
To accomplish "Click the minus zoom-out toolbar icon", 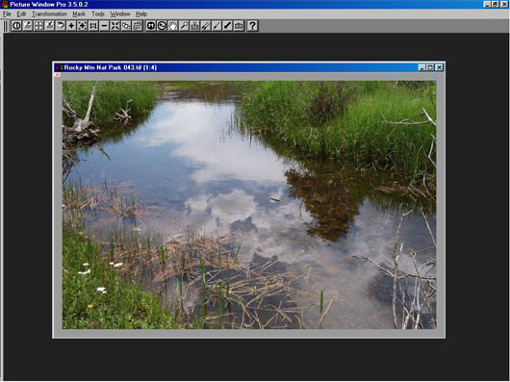I will [104, 26].
